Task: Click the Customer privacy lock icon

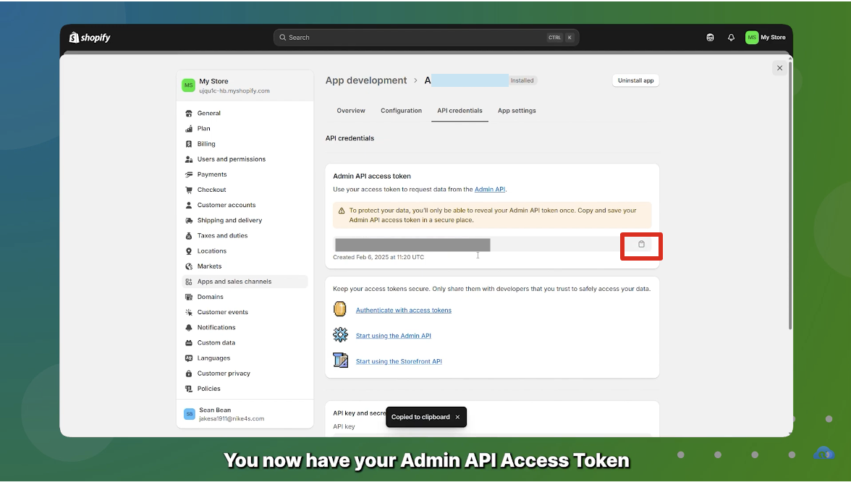Action: (189, 373)
